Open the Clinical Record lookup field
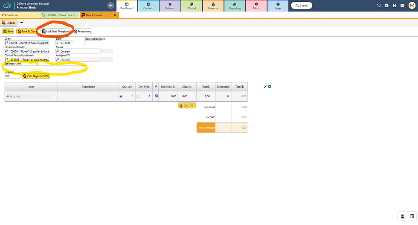This screenshot has width=418, height=225. pos(26,59)
